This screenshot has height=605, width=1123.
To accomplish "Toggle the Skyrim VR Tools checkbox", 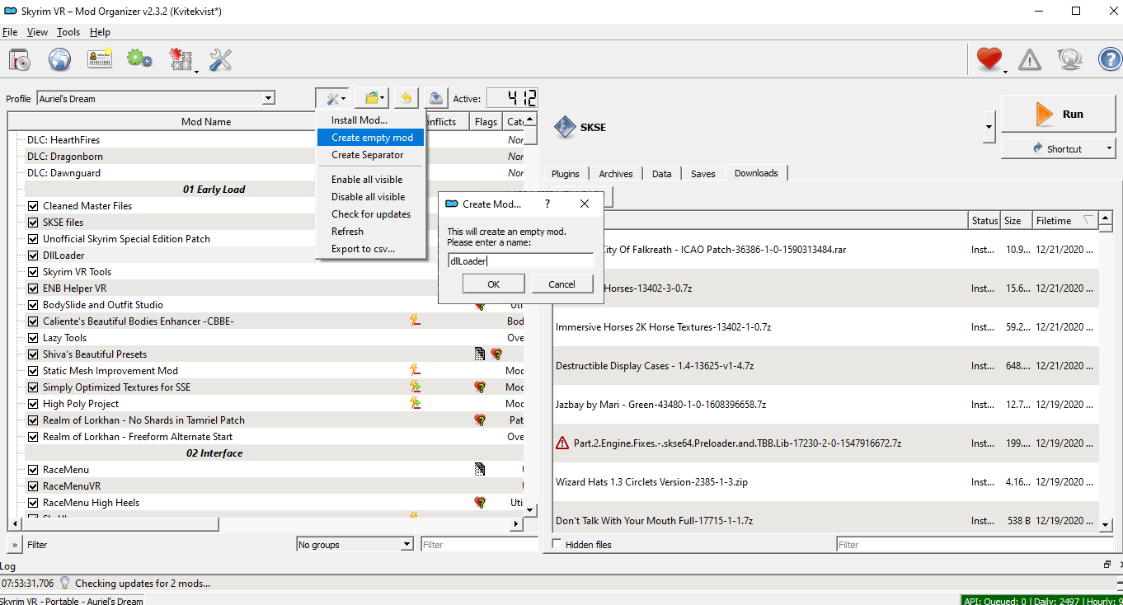I will 33,272.
